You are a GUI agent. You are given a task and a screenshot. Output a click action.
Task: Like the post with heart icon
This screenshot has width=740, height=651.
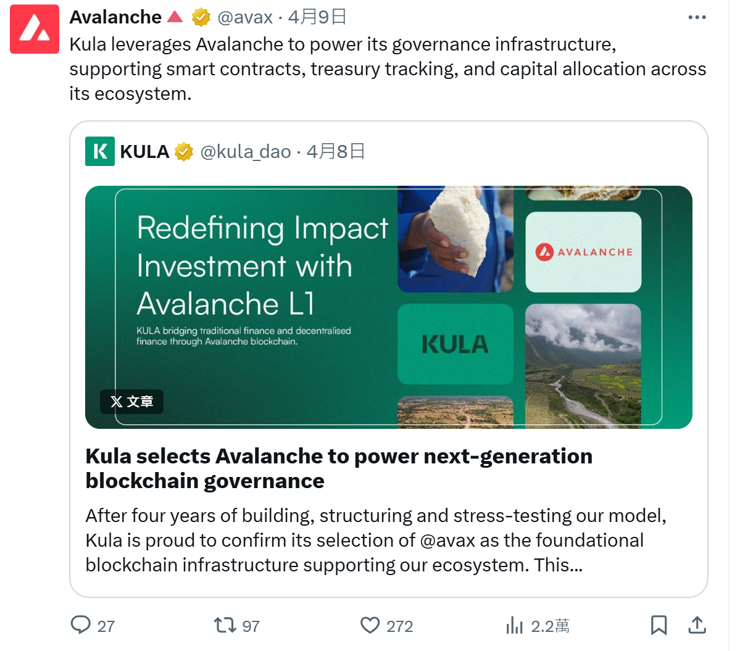[x=370, y=625]
